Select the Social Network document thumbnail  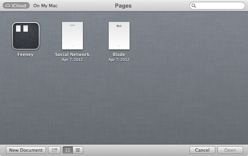click(72, 36)
